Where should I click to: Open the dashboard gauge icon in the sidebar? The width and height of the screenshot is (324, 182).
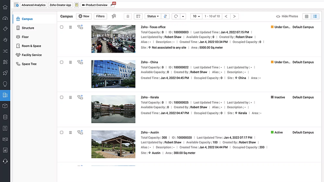tap(5, 18)
